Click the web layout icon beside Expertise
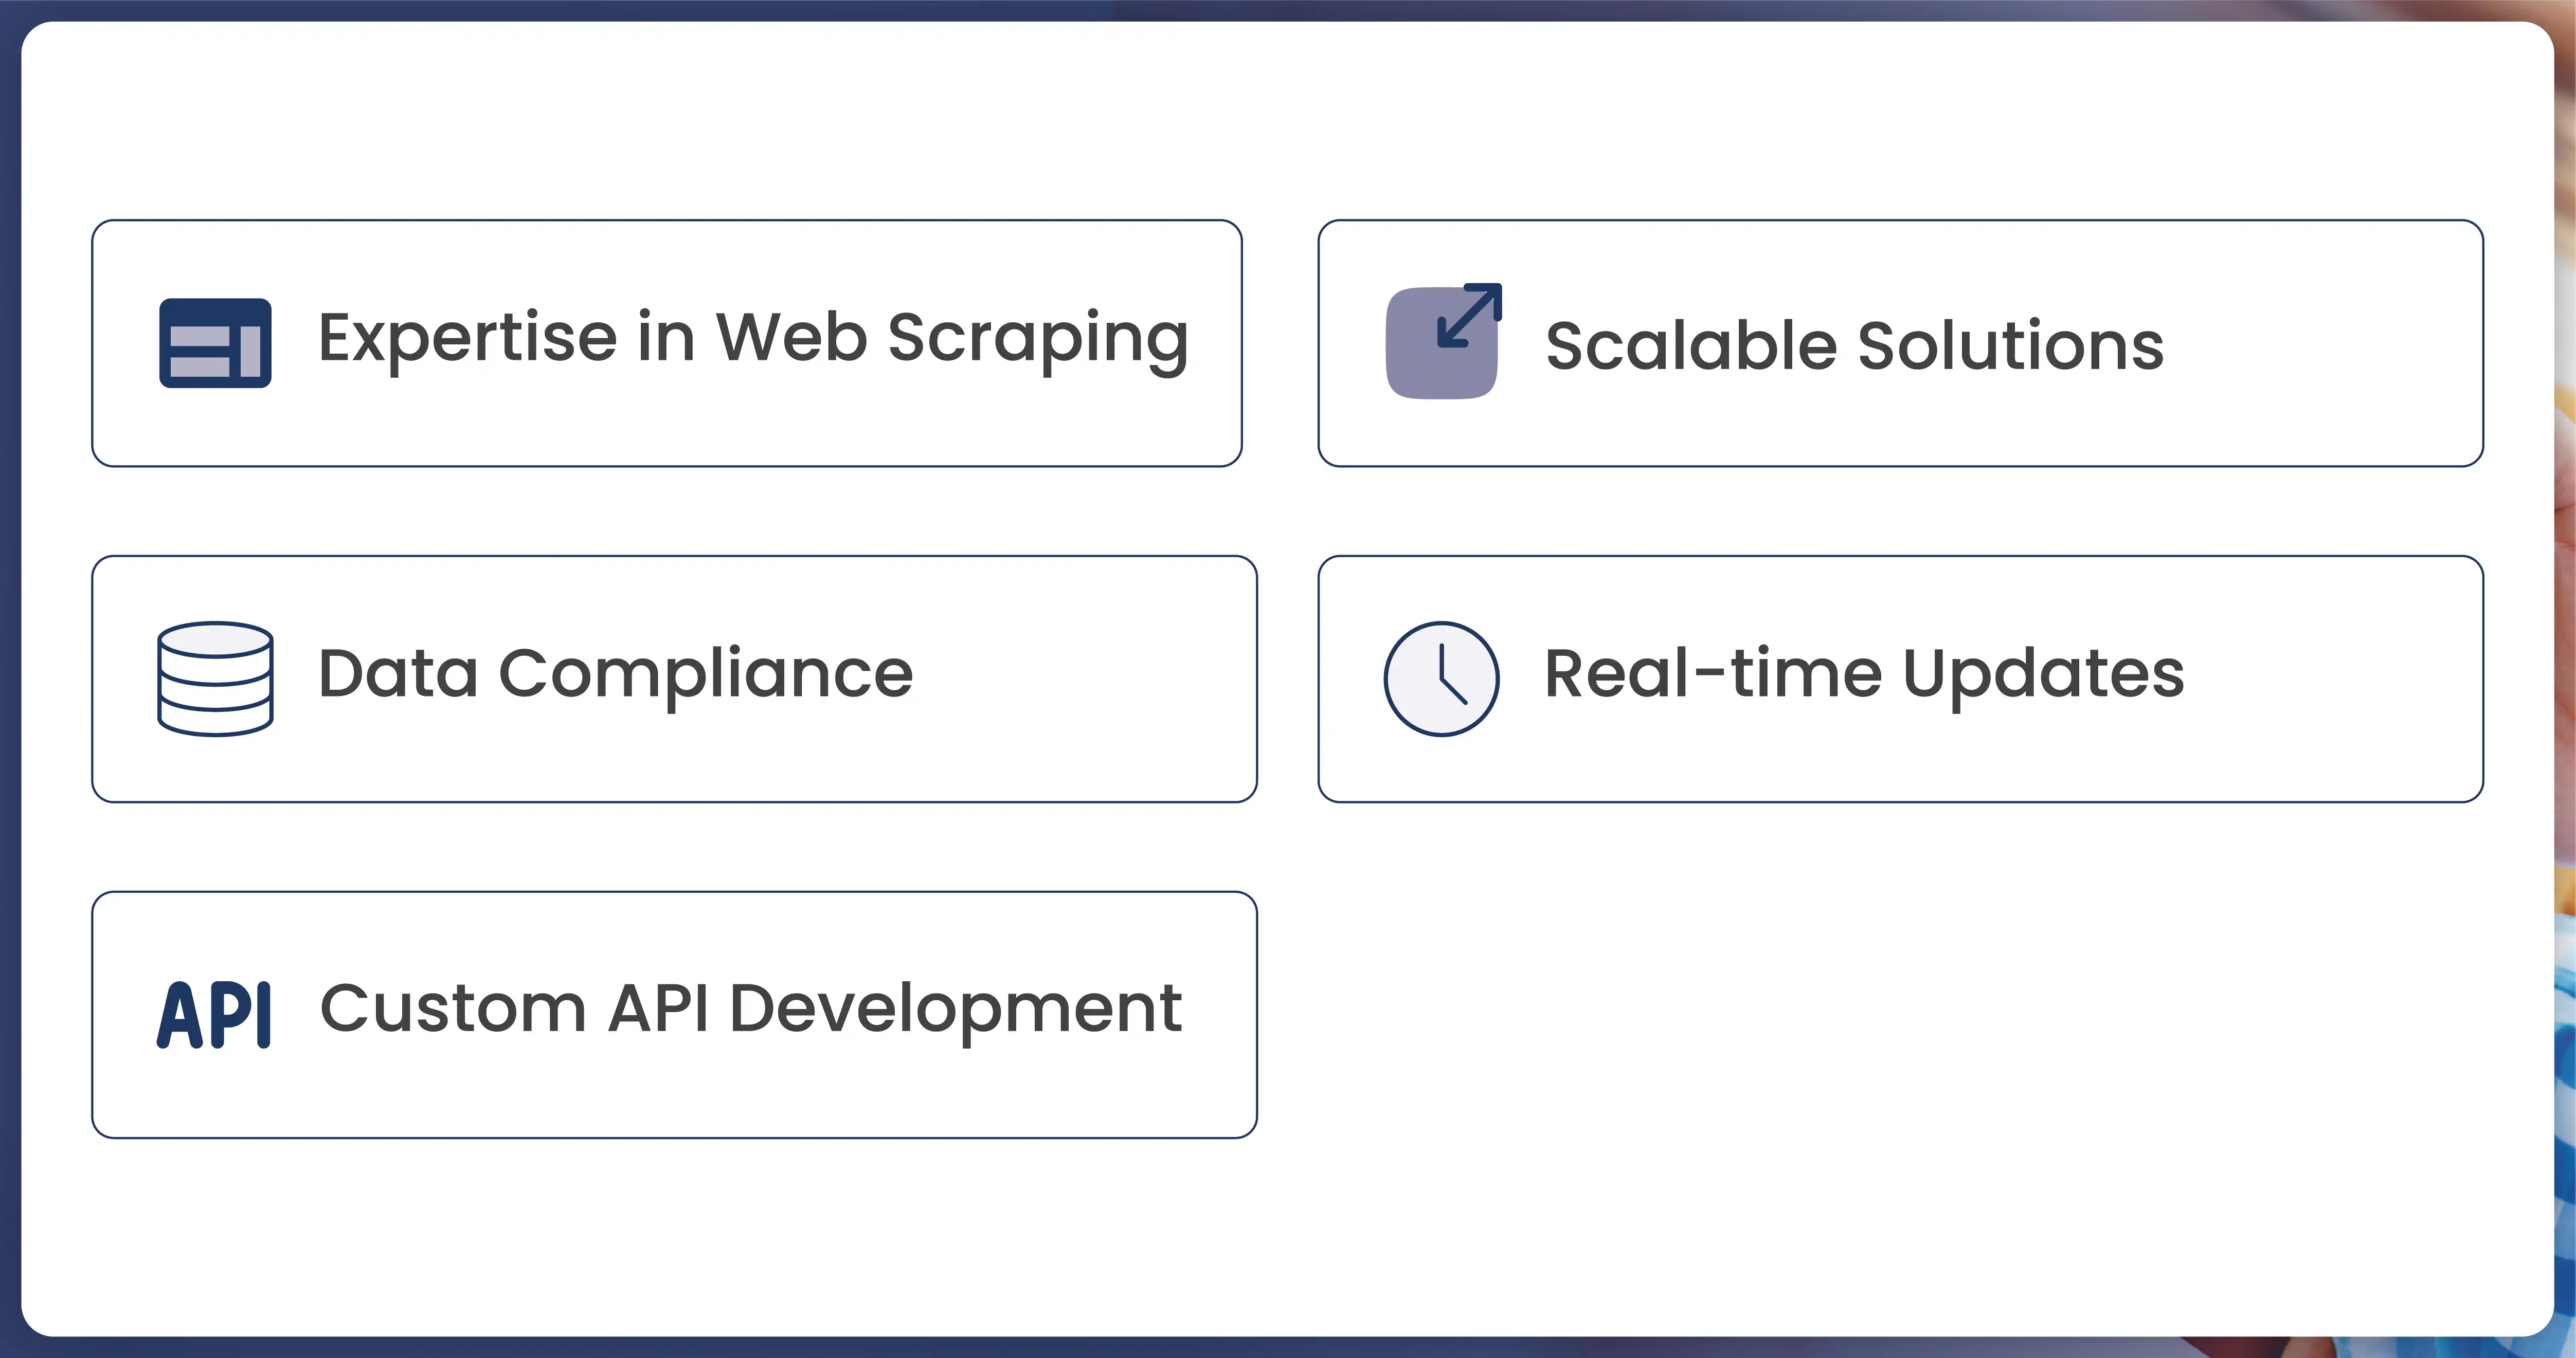 coord(215,343)
